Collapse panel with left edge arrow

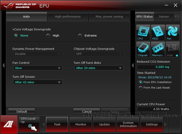pos(4,65)
